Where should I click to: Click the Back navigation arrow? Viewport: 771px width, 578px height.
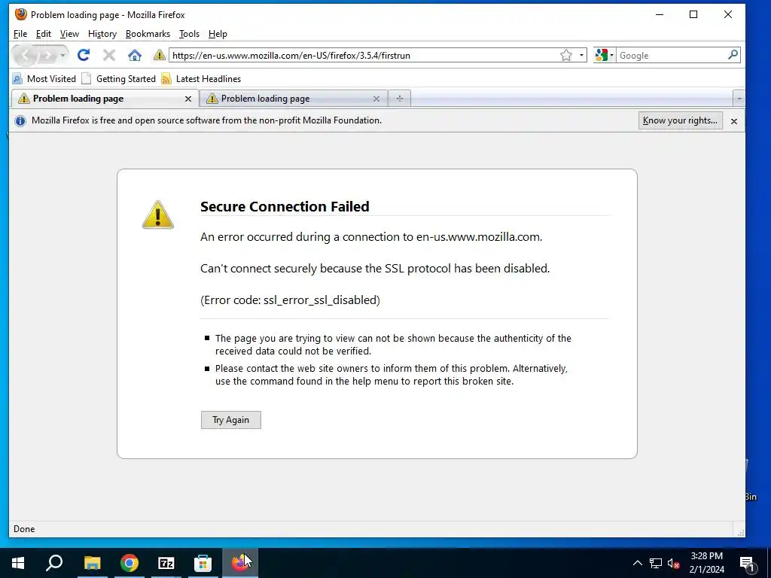coord(26,56)
